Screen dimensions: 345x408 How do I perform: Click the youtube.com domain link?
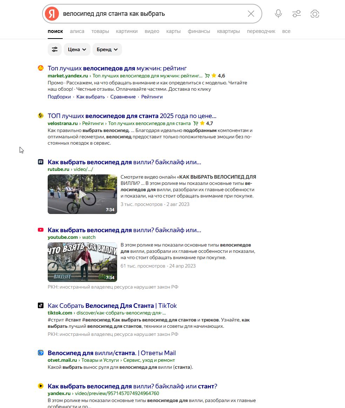tap(62, 237)
